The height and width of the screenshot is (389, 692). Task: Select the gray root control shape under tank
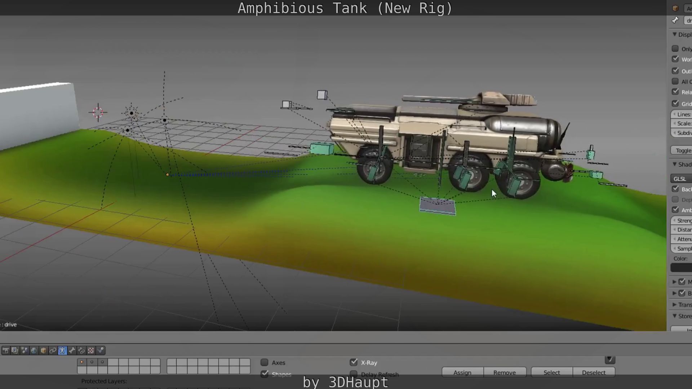438,206
